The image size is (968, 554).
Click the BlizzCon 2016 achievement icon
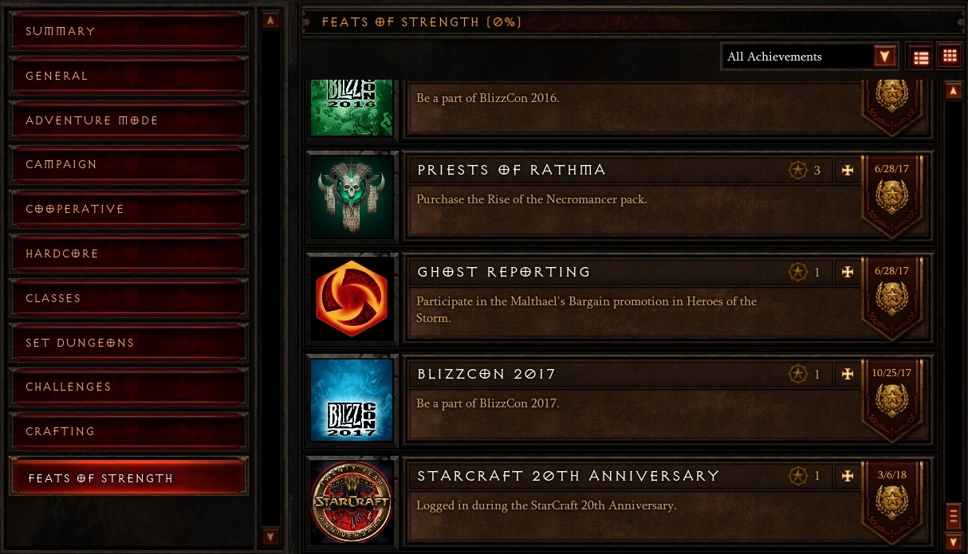[352, 108]
